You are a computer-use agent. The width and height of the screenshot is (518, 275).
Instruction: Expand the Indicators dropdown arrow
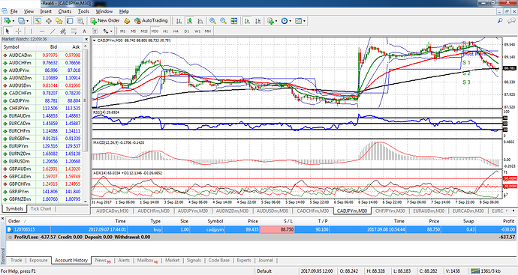(x=276, y=21)
